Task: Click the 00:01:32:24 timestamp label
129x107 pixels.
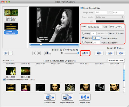Action: coord(115,64)
